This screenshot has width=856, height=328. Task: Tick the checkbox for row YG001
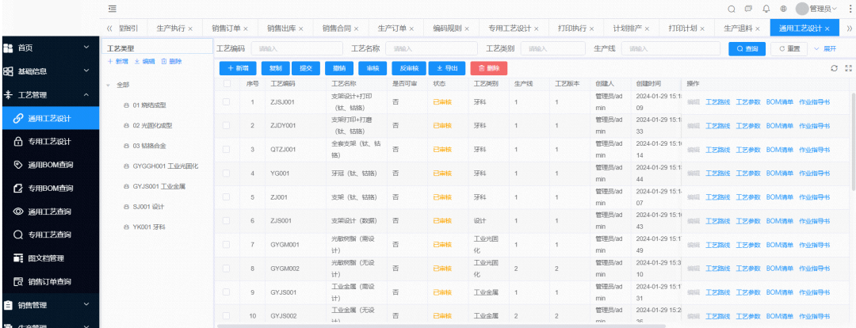227,173
